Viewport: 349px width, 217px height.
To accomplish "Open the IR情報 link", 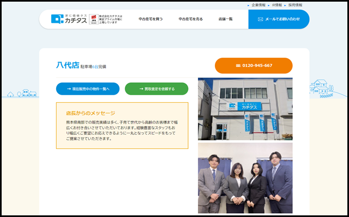I will coord(276,5).
